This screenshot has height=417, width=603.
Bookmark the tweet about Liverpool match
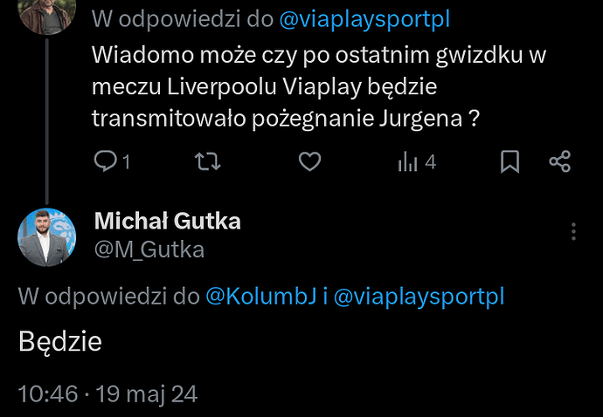(x=510, y=161)
